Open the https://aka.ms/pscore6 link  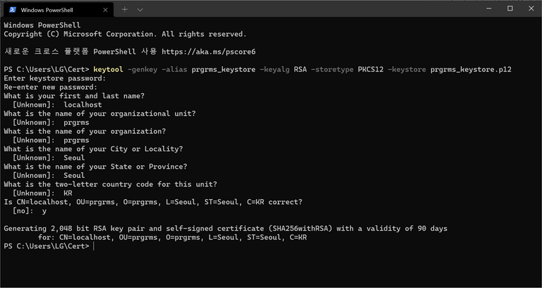point(208,52)
